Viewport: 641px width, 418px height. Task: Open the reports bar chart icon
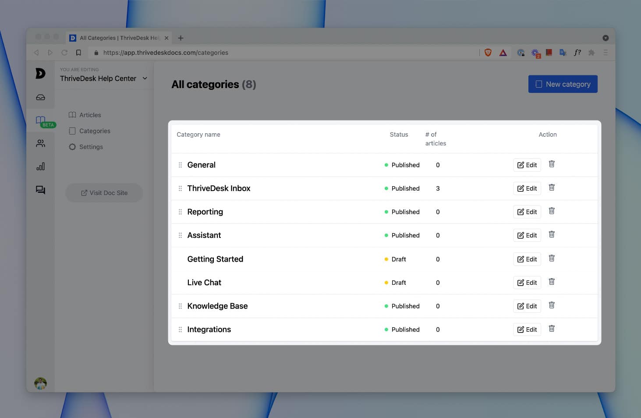[40, 166]
